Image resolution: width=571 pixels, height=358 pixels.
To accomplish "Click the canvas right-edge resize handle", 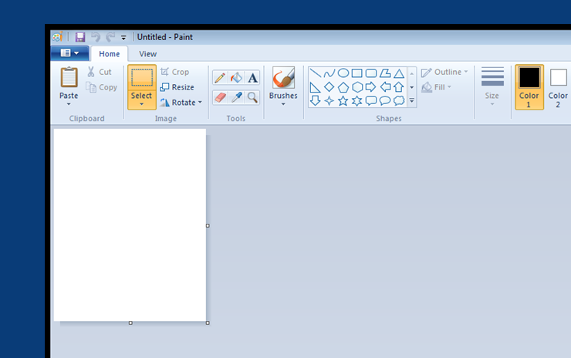I will tap(208, 226).
